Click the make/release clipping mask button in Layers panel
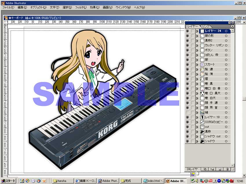Screen dimensions: 246x184 pyautogui.click(x=205, y=169)
